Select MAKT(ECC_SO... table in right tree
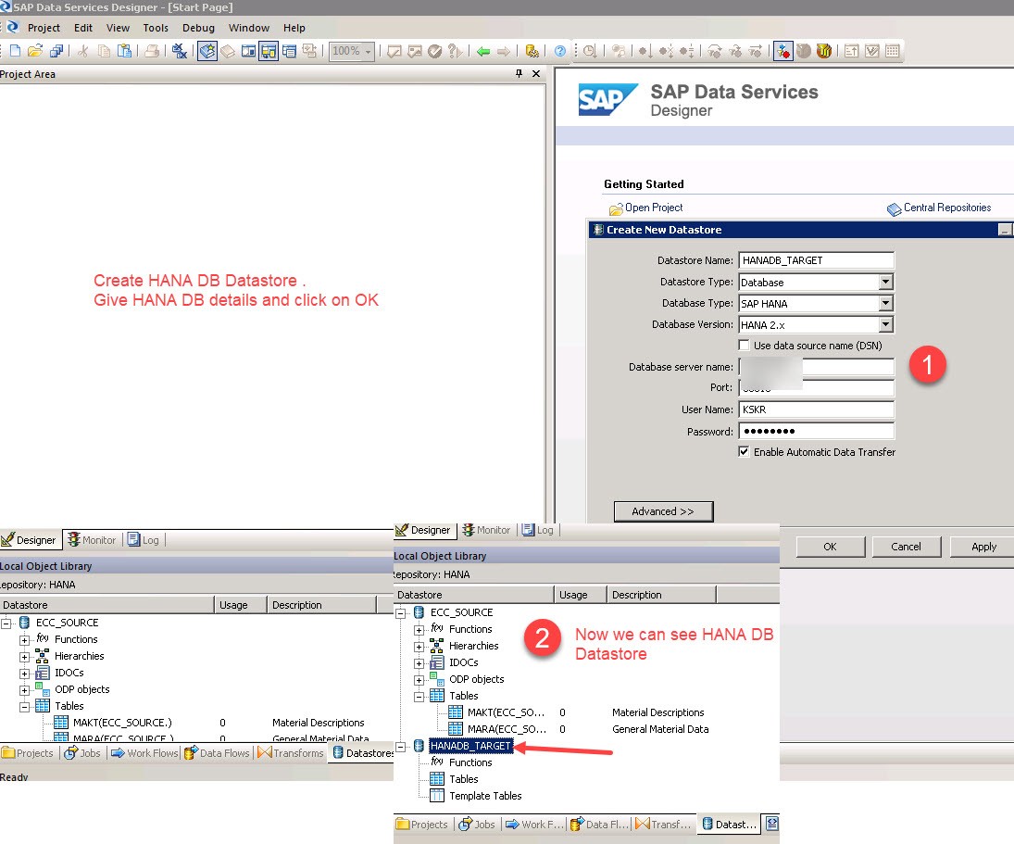1014x844 pixels. click(x=506, y=712)
